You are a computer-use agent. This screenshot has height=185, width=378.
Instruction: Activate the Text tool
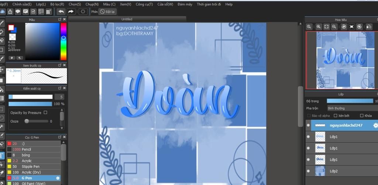click(2, 155)
